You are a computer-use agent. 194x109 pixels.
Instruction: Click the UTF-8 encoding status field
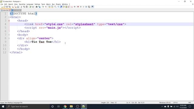(x=175, y=103)
